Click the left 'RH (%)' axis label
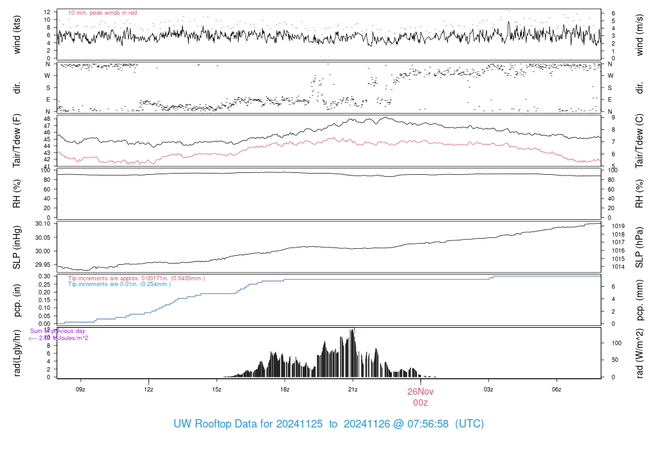This screenshot has width=658, height=450. click(x=17, y=194)
